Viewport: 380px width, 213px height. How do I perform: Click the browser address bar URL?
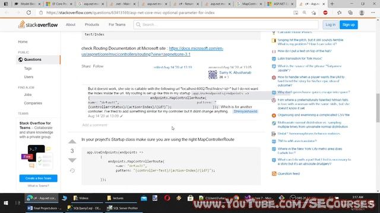pos(131,12)
